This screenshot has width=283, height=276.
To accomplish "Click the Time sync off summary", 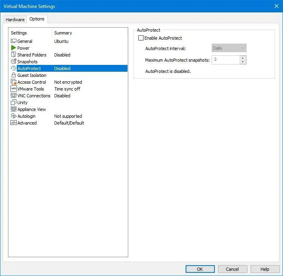I will pyautogui.click(x=67, y=89).
